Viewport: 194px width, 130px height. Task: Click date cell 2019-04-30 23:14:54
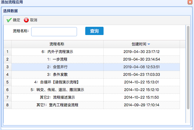(x=141, y=59)
